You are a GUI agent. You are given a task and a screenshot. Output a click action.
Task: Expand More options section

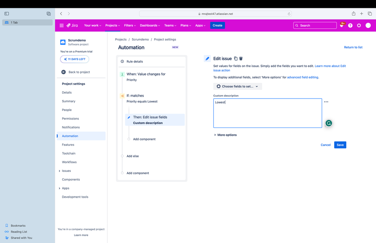(x=225, y=135)
